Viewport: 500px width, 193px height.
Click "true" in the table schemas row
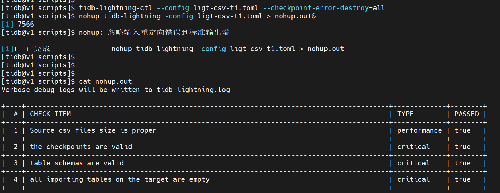click(463, 163)
